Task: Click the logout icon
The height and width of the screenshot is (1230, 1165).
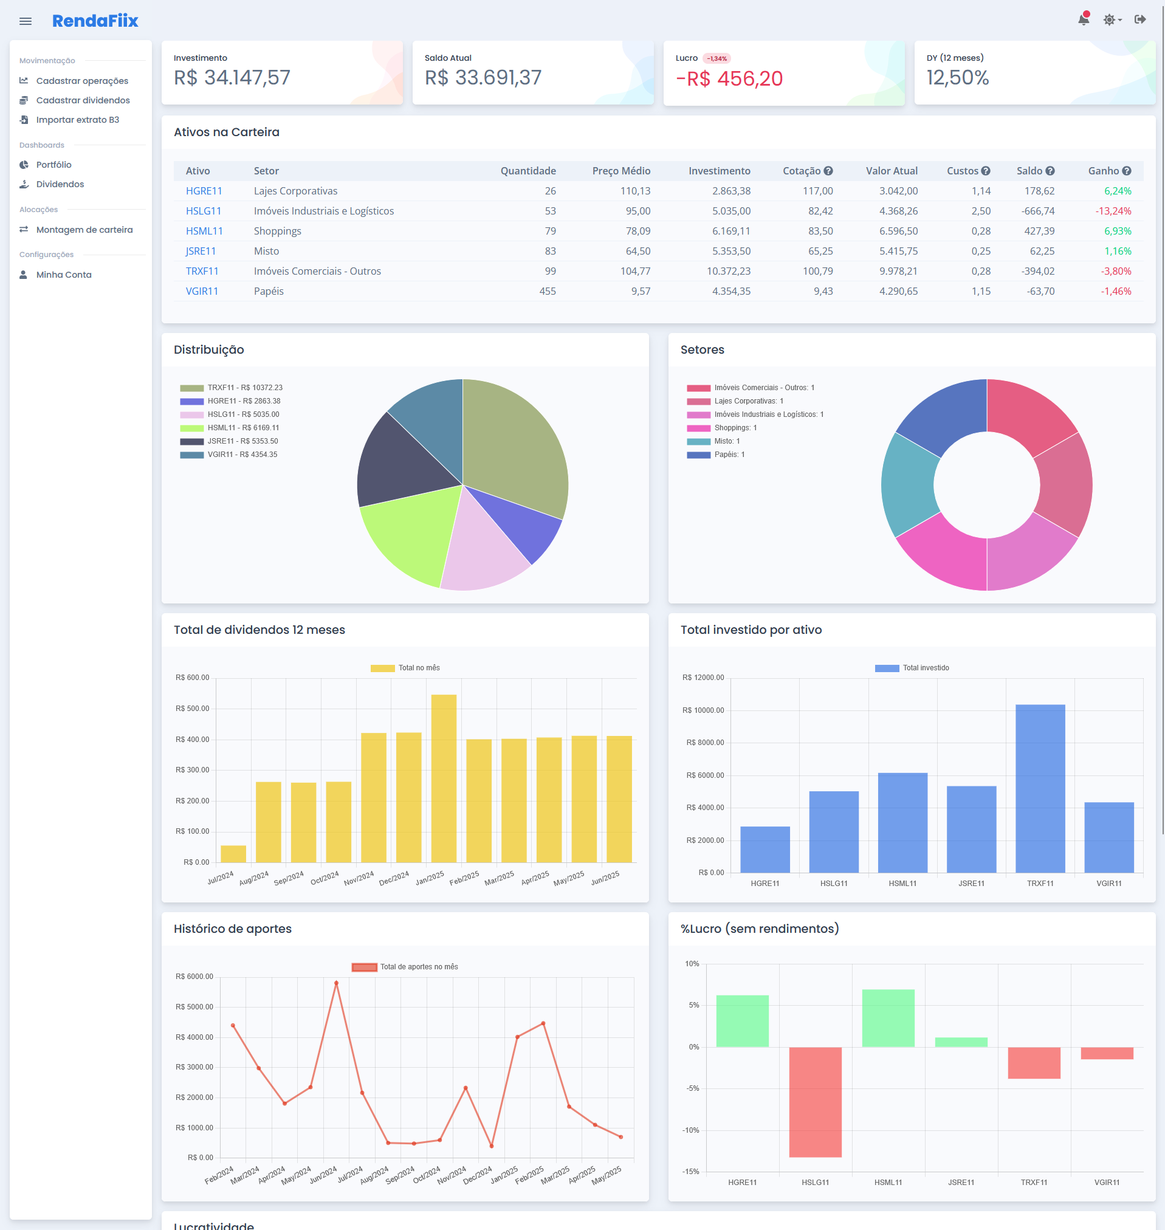Action: [x=1139, y=20]
